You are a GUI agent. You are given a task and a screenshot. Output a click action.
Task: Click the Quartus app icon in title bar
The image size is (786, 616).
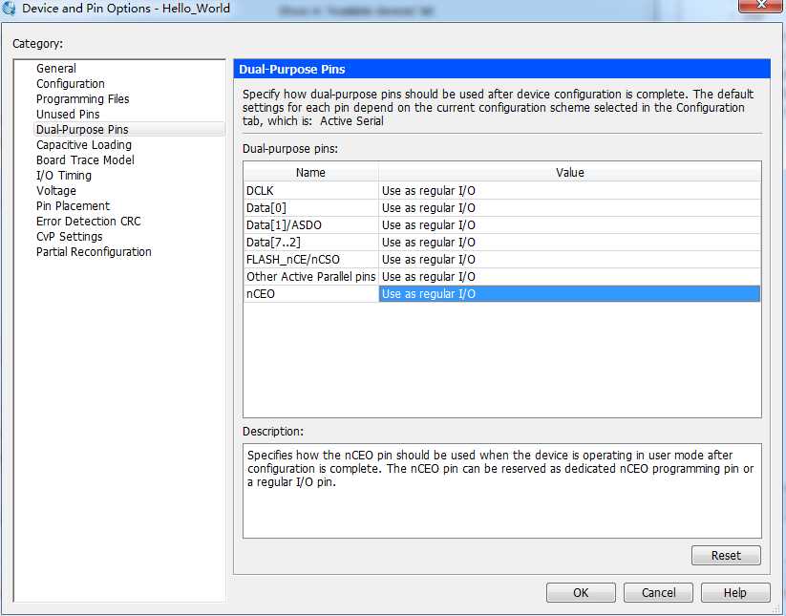click(x=9, y=8)
